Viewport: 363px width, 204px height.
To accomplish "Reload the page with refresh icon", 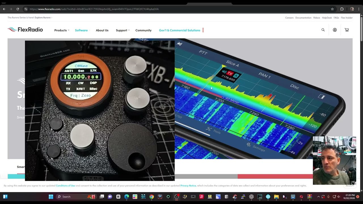I will 18,9.
